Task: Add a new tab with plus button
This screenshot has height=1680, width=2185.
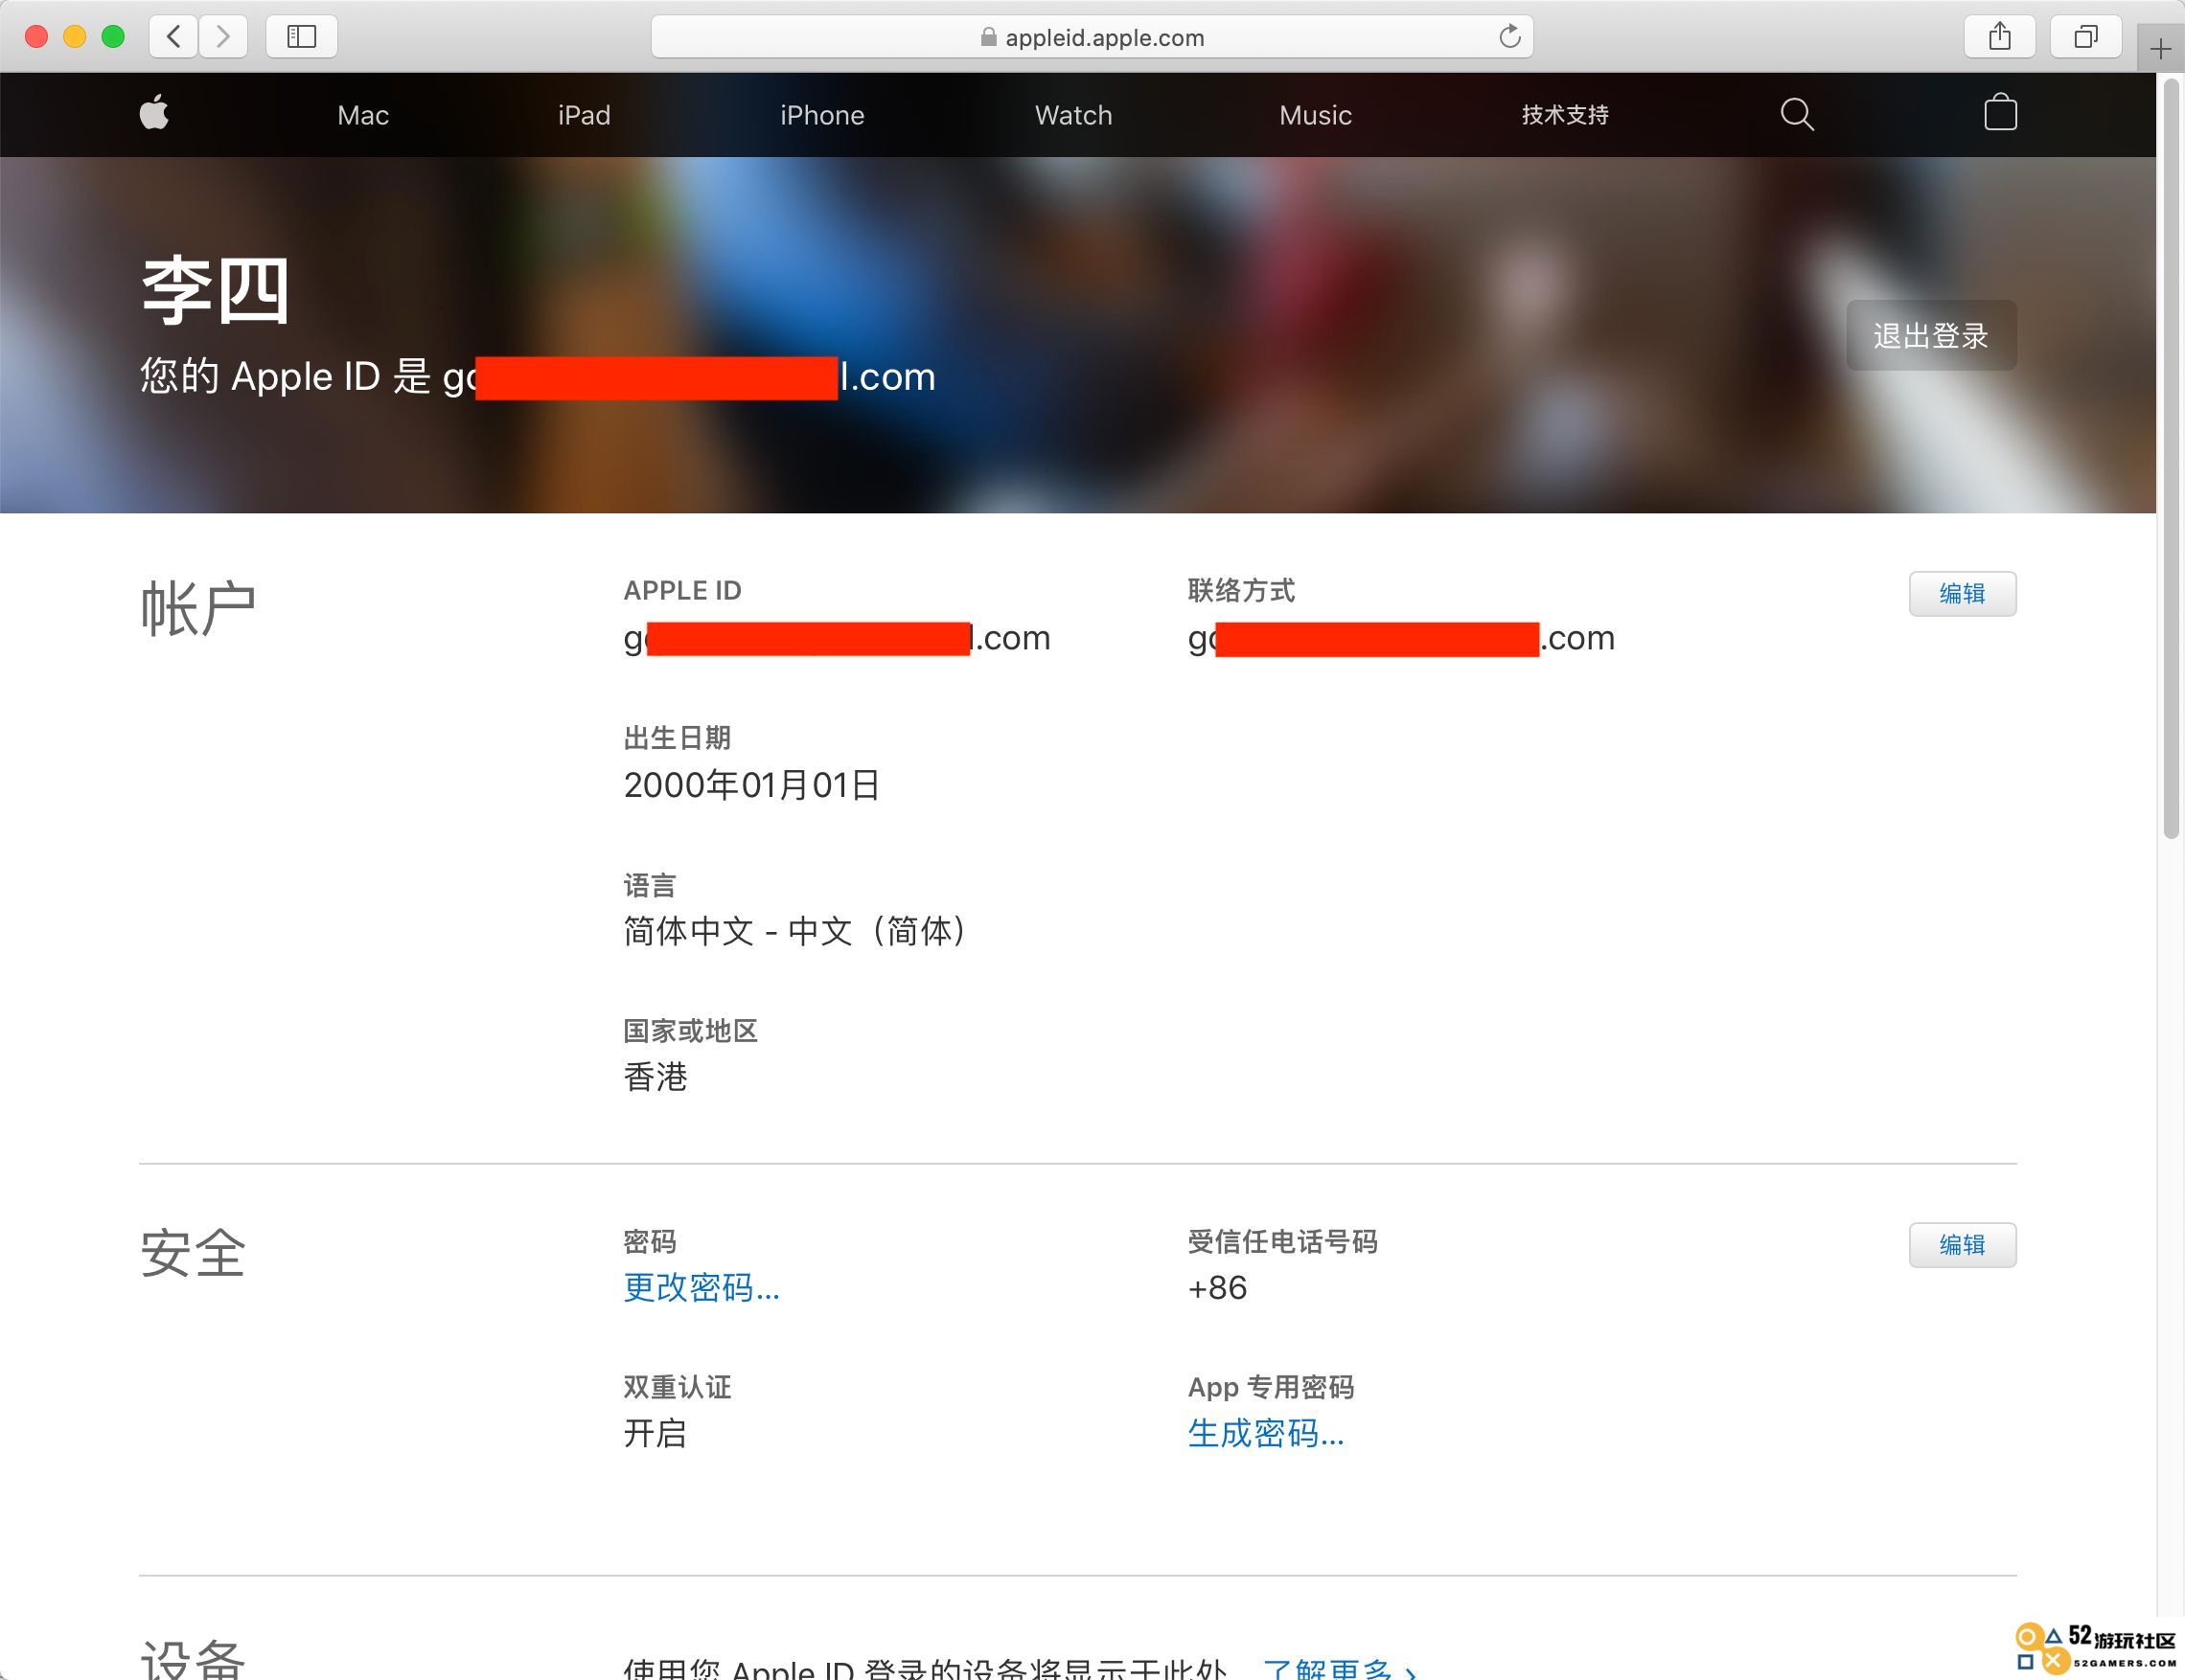Action: pos(2161,49)
